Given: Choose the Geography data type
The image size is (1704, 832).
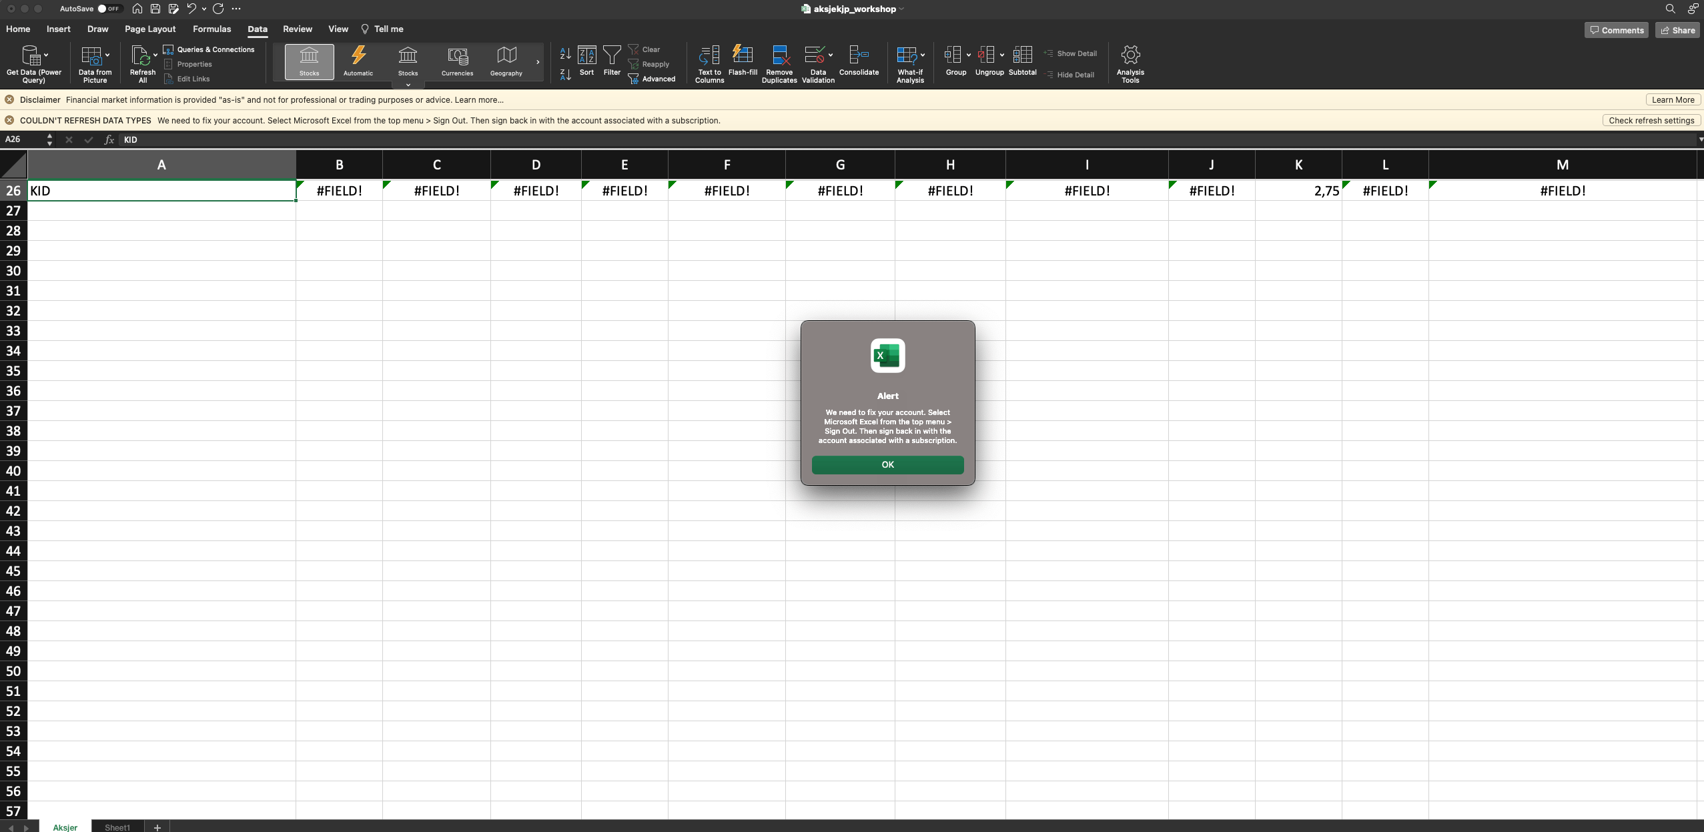Looking at the screenshot, I should [x=506, y=62].
